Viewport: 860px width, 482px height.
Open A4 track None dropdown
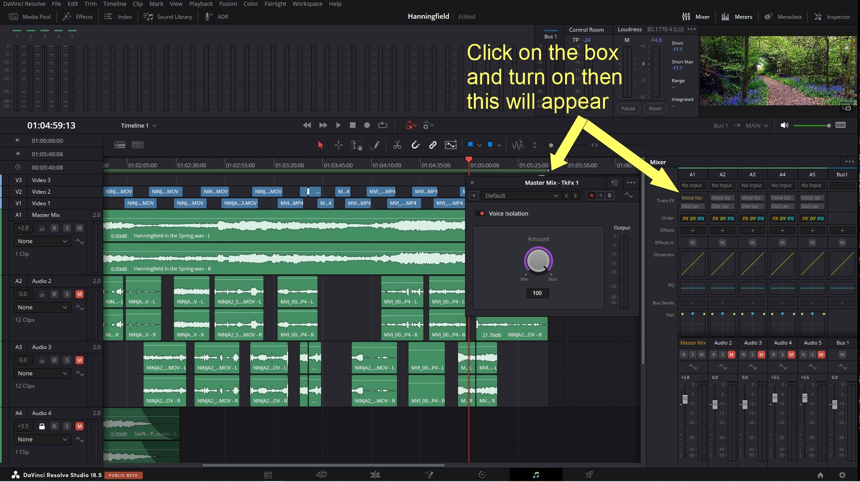42,439
